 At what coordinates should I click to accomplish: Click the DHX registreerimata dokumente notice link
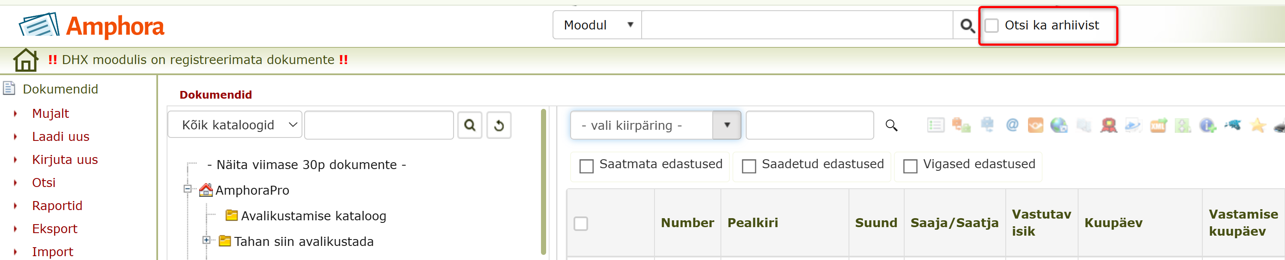(198, 60)
